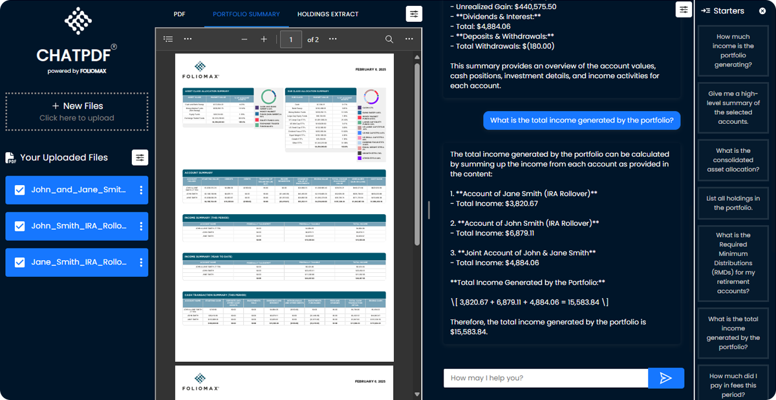Uncheck the John_and_Jane_Smith file checkbox

(x=19, y=190)
